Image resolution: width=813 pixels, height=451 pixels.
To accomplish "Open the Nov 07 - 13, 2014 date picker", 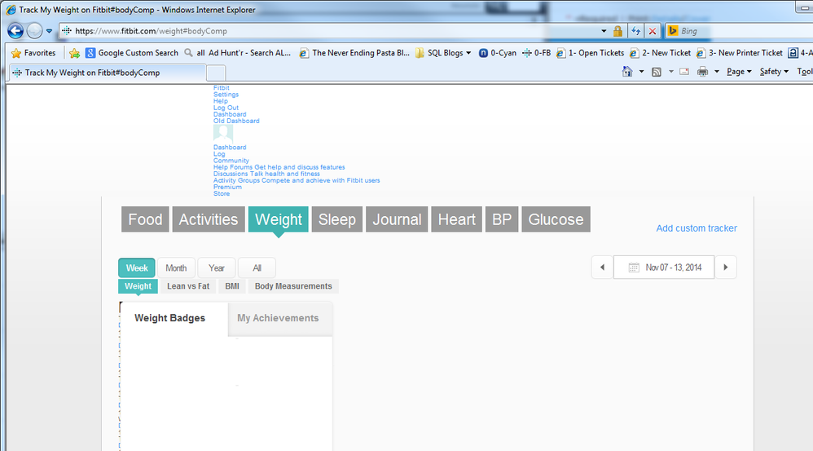I will pos(664,268).
